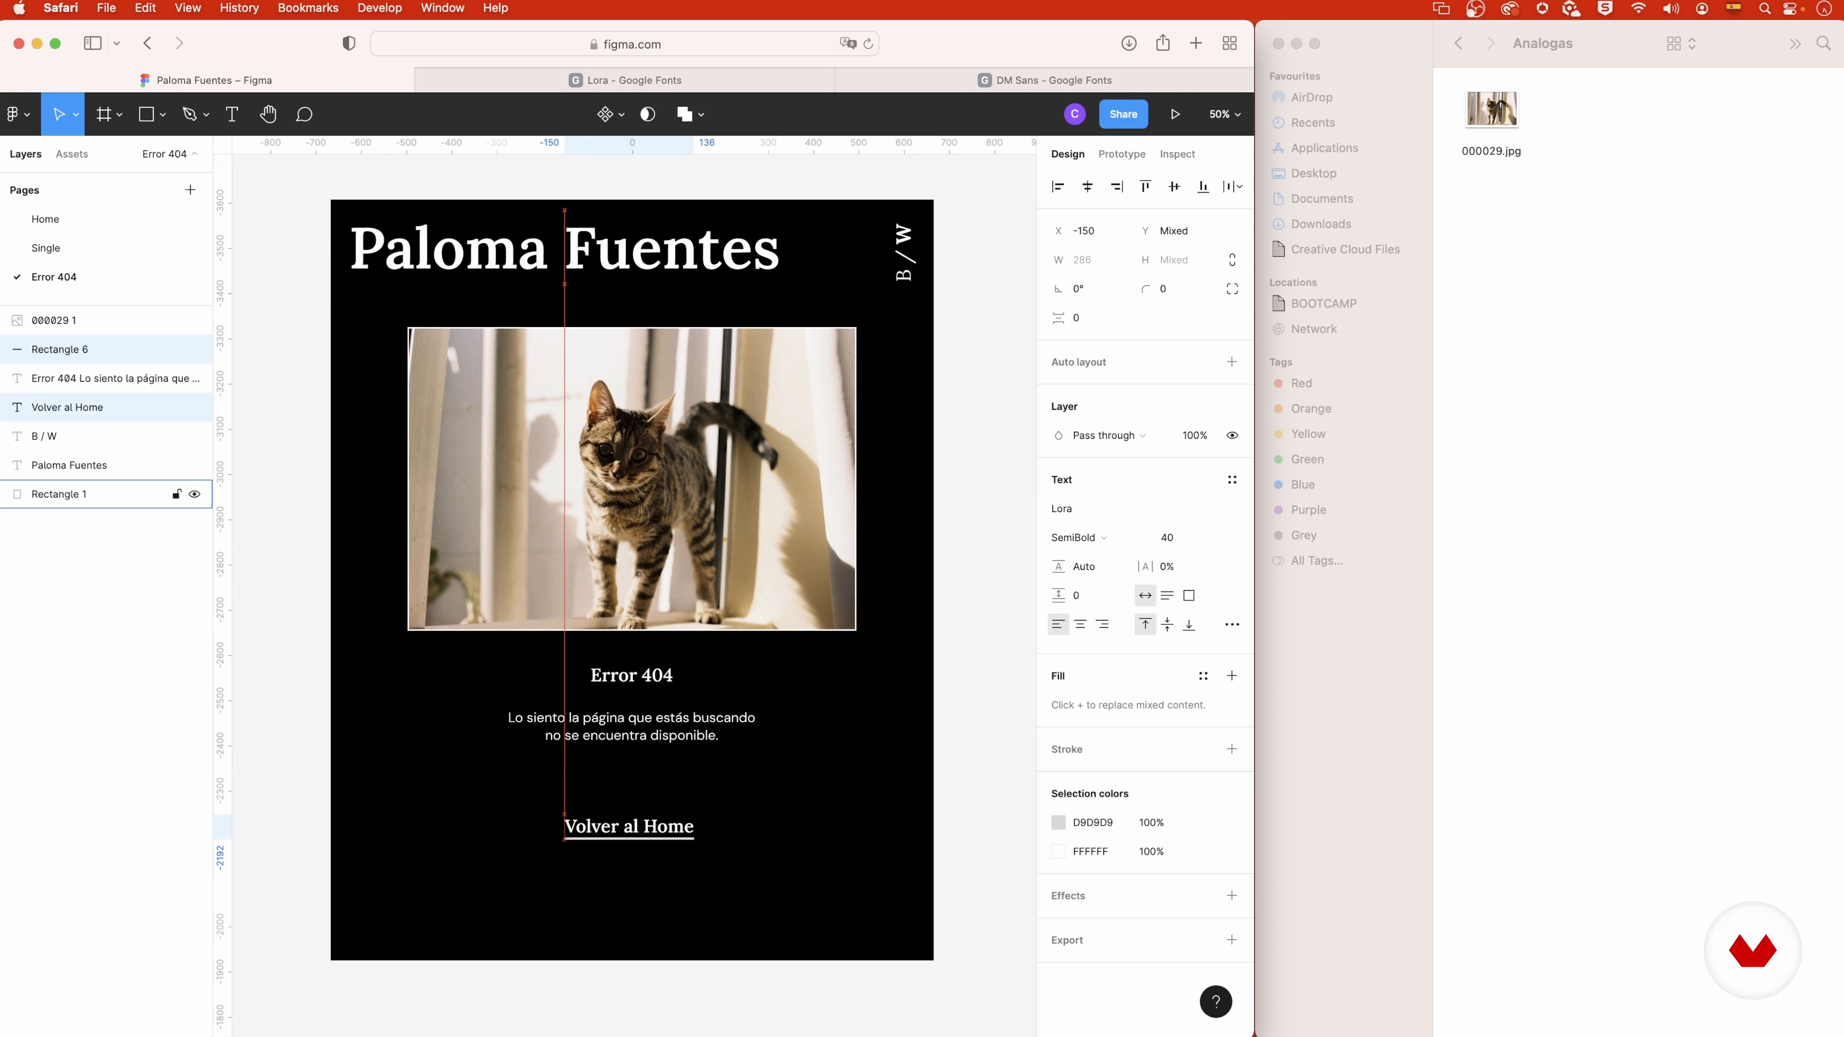
Task: Present prototype with the play icon
Action: [x=1176, y=115]
